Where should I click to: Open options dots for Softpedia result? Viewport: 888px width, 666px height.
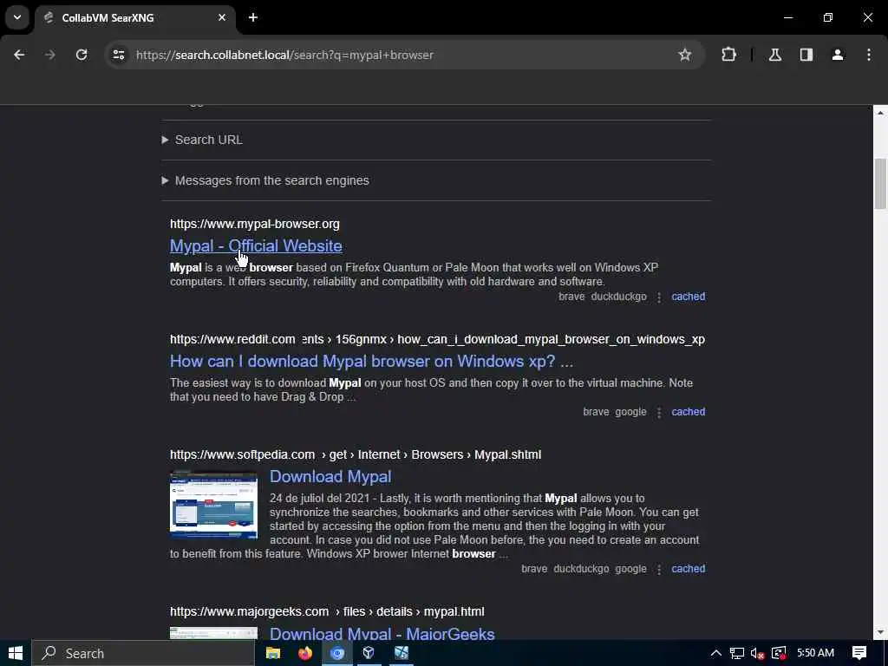(659, 569)
